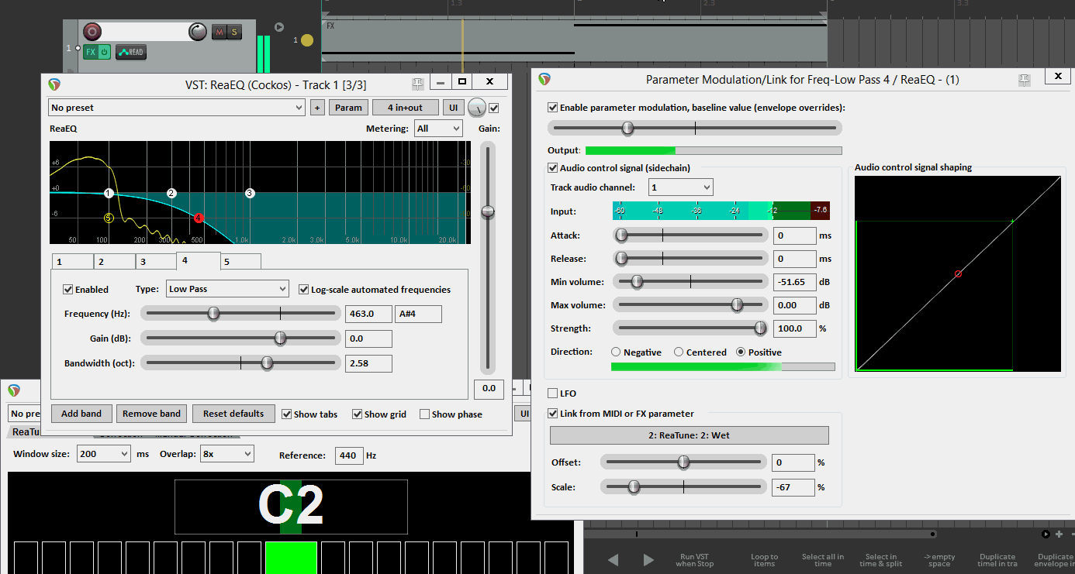Click the Add band button
This screenshot has height=574, width=1075.
(x=81, y=414)
